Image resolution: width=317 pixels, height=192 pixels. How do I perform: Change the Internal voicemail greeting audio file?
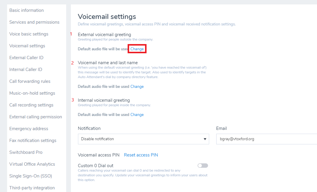(137, 114)
